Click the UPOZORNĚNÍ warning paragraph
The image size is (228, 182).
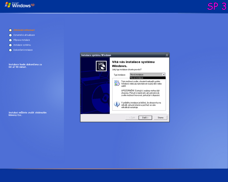pos(141,93)
